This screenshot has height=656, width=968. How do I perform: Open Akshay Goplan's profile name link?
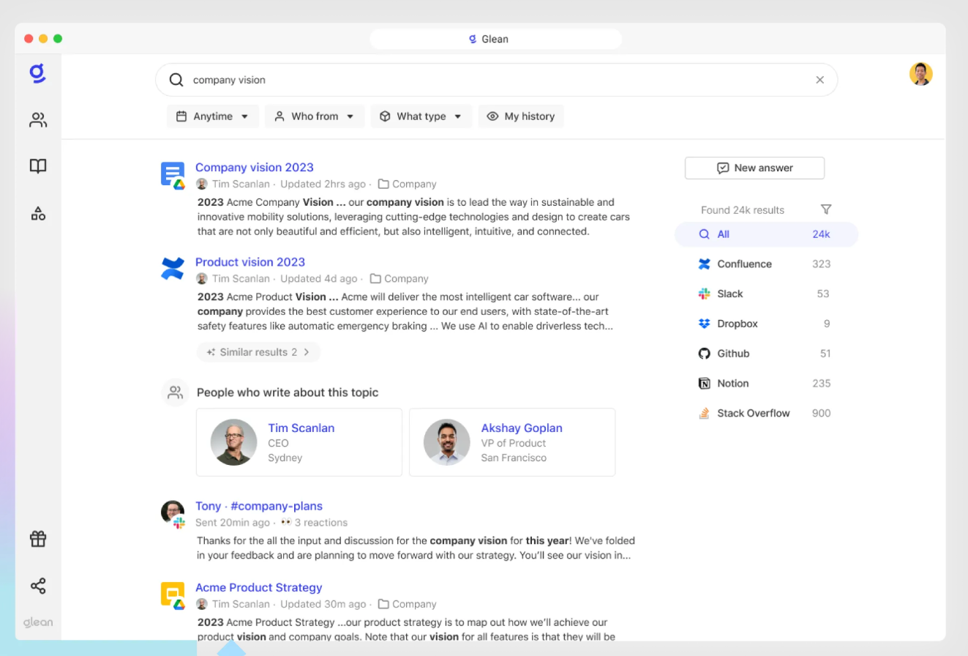522,428
